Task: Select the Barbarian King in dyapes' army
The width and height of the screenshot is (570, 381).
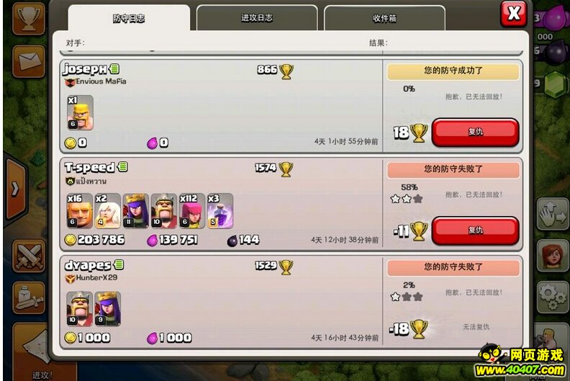Action: 79,308
